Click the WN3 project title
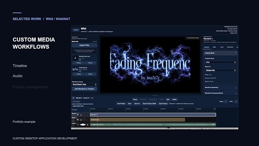The height and width of the screenshot is (146, 259). [x=83, y=29]
